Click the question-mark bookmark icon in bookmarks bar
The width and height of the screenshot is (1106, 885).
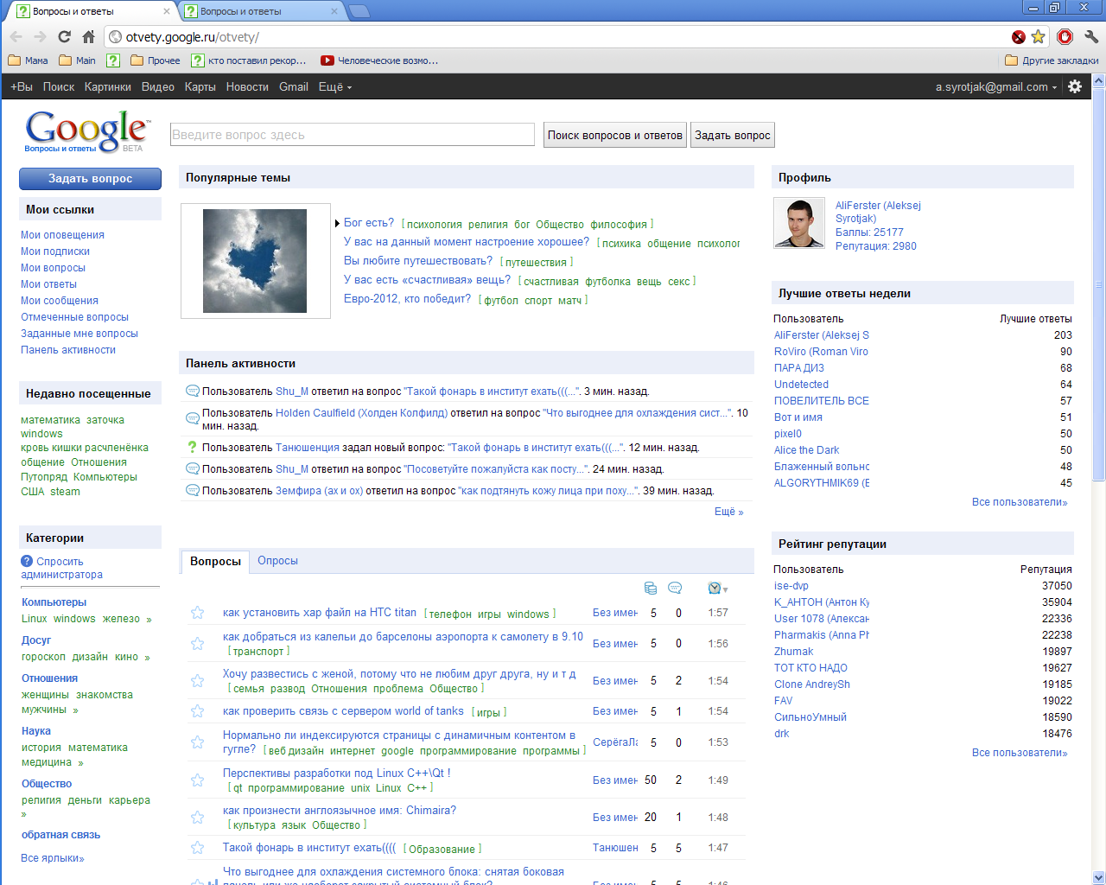pyautogui.click(x=113, y=60)
